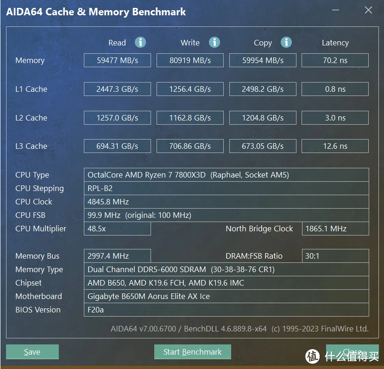The image size is (384, 369).
Task: Select the L1 Cache Read value 2447.3 GB/s
Action: 117,89
